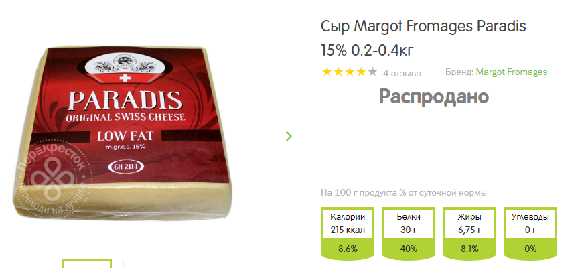Click the Калории 215 ккал nutrition card
Screen dimensions: 588x268
pos(348,233)
